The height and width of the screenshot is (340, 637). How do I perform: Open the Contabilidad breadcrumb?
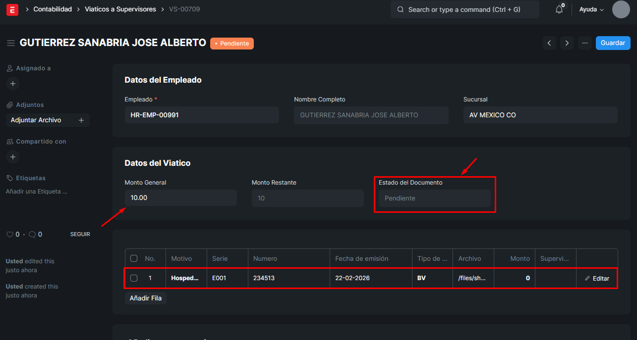[x=53, y=9]
